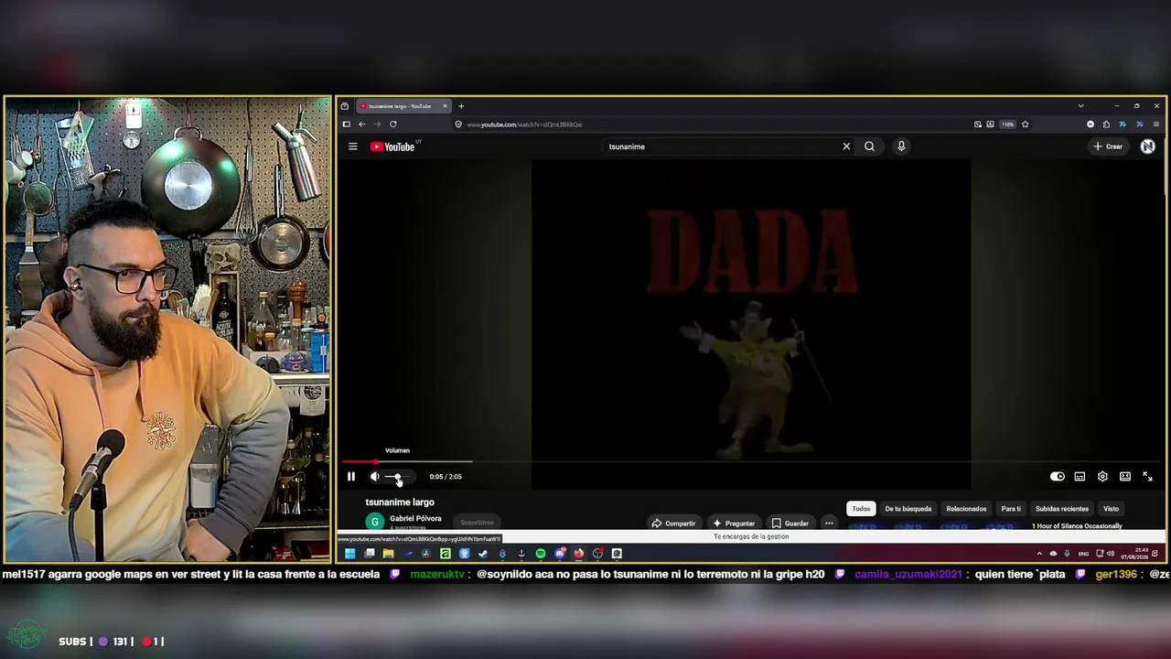Reset the 110% zoom indicator

1007,124
